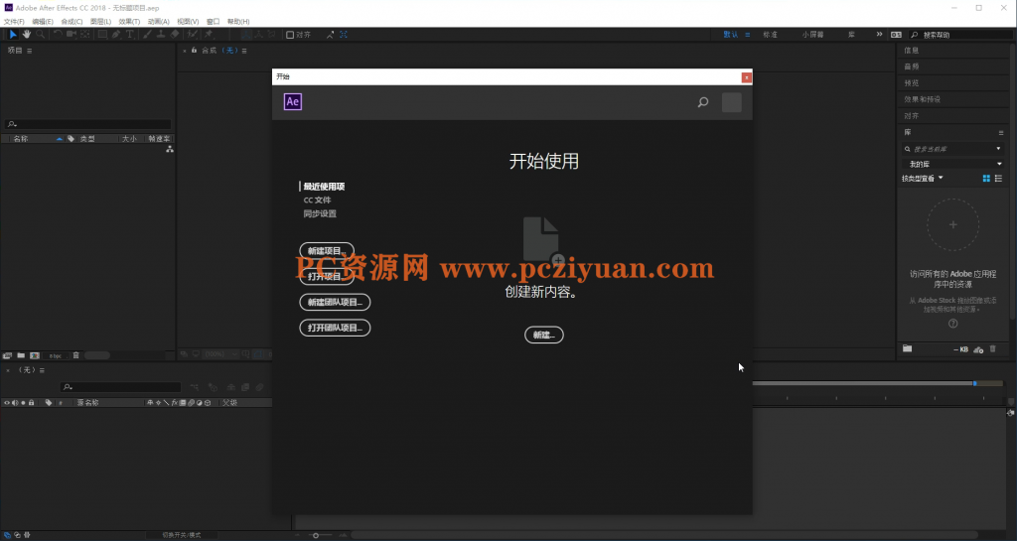Select CC 文件 in start sidebar

pos(317,201)
